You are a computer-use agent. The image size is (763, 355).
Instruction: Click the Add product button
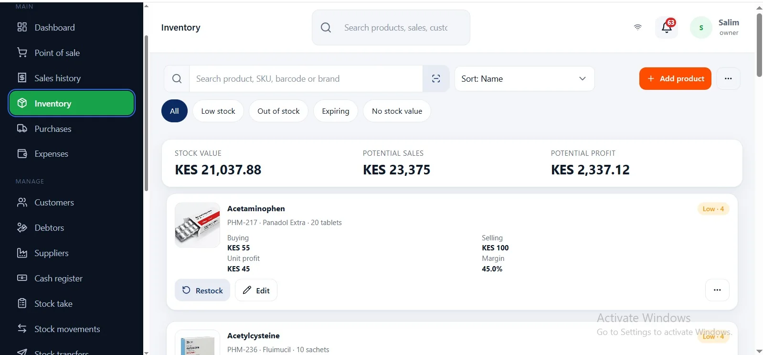pos(675,78)
